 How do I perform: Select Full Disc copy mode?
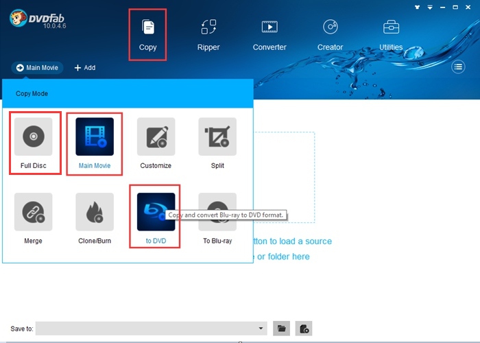34,143
